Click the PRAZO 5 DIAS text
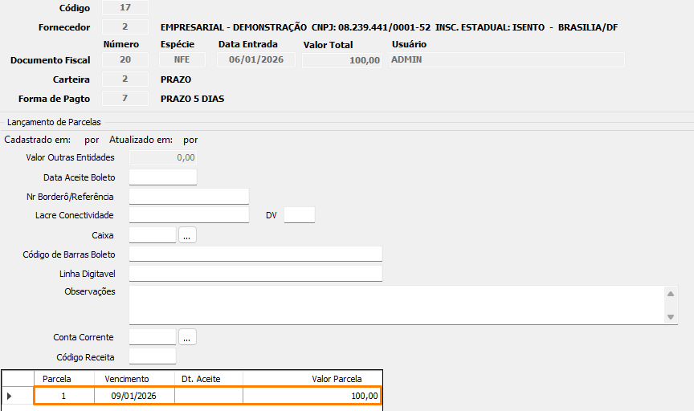This screenshot has width=694, height=411. 192,99
